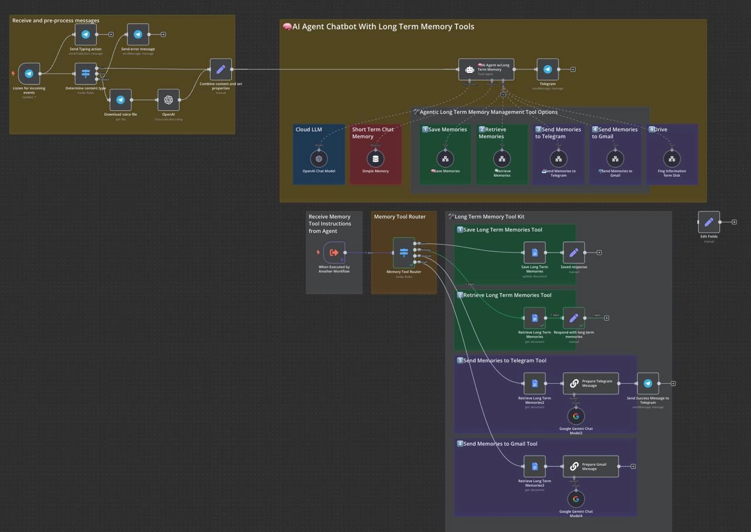Add a node after Edit Fields

click(x=734, y=222)
